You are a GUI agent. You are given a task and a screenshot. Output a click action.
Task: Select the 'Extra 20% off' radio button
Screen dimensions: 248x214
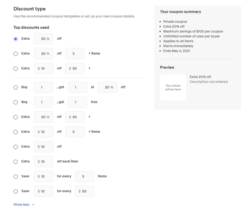click(16, 39)
